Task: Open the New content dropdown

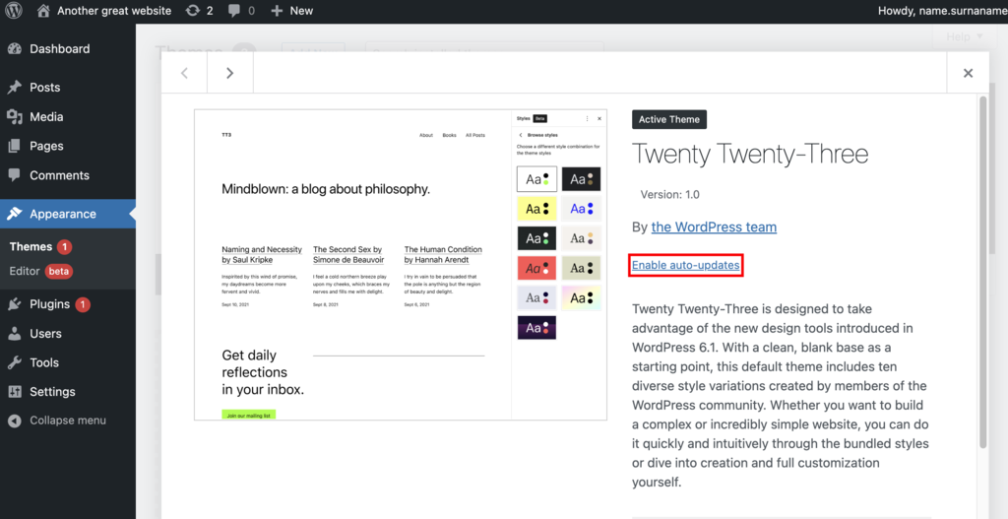Action: (x=291, y=11)
